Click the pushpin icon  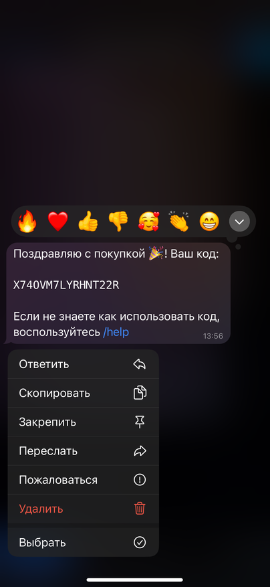point(140,422)
